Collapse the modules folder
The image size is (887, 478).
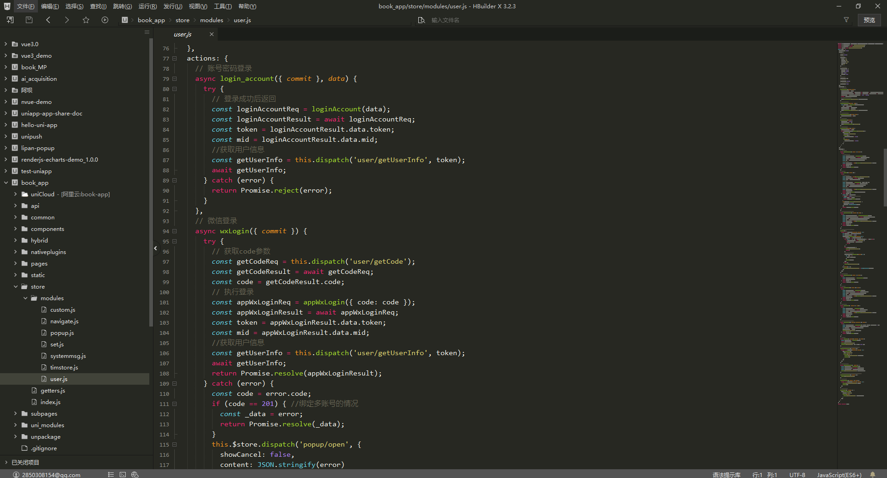tap(25, 298)
